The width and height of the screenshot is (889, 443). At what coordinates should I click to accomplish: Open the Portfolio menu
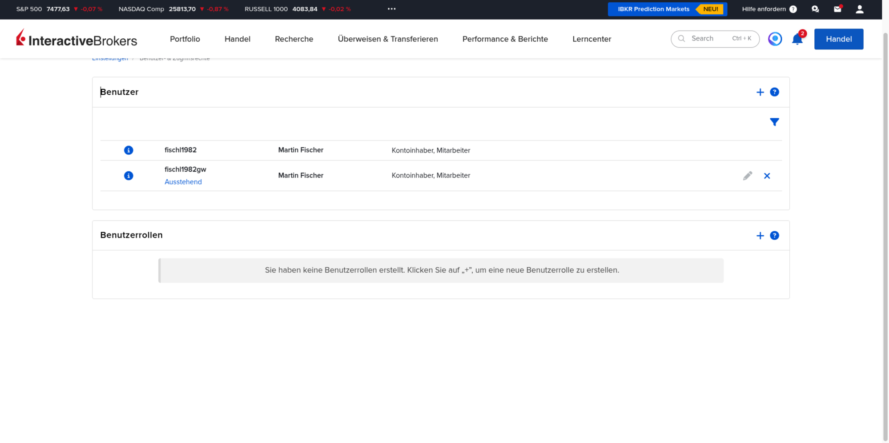pos(185,39)
